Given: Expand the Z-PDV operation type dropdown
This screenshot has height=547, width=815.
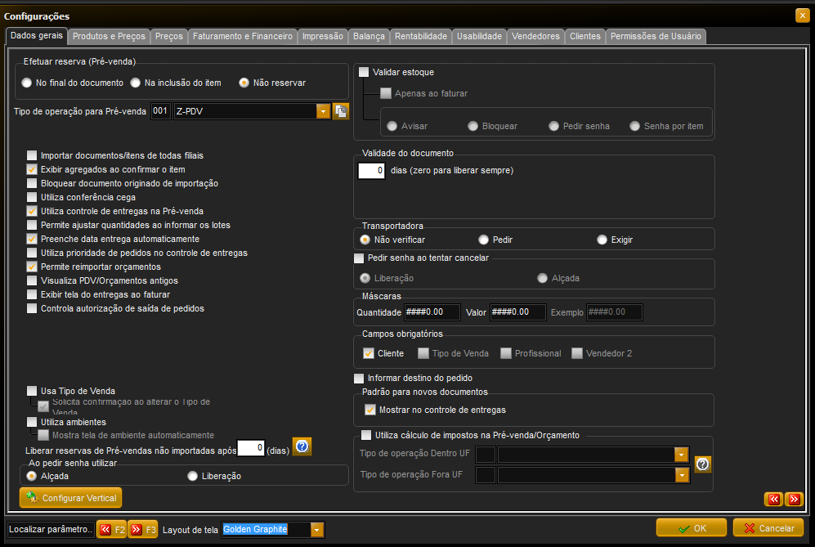Looking at the screenshot, I should click(x=323, y=111).
